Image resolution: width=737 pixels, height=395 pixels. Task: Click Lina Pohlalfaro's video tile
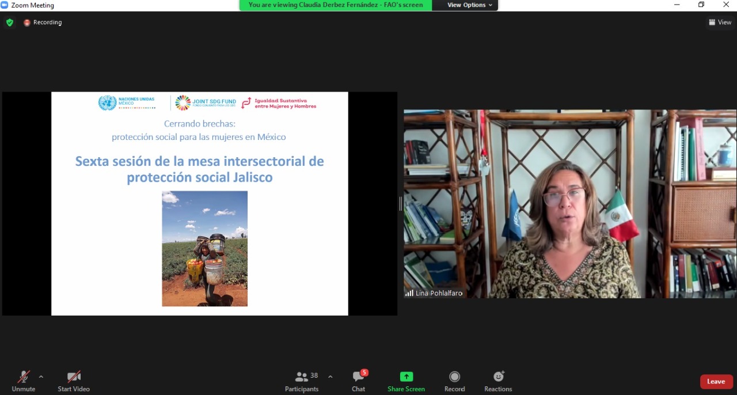coord(570,203)
